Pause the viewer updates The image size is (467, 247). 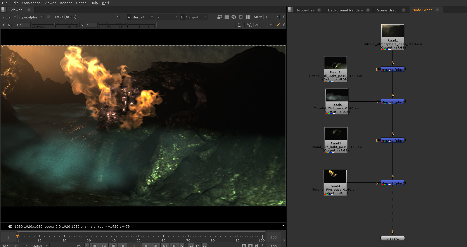point(248,17)
